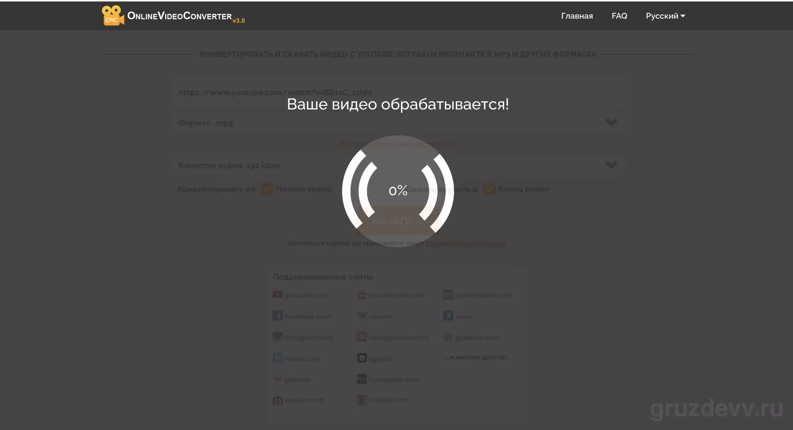Expand the Формат .mp3 dropdown
This screenshot has width=793, height=430.
tap(398, 123)
